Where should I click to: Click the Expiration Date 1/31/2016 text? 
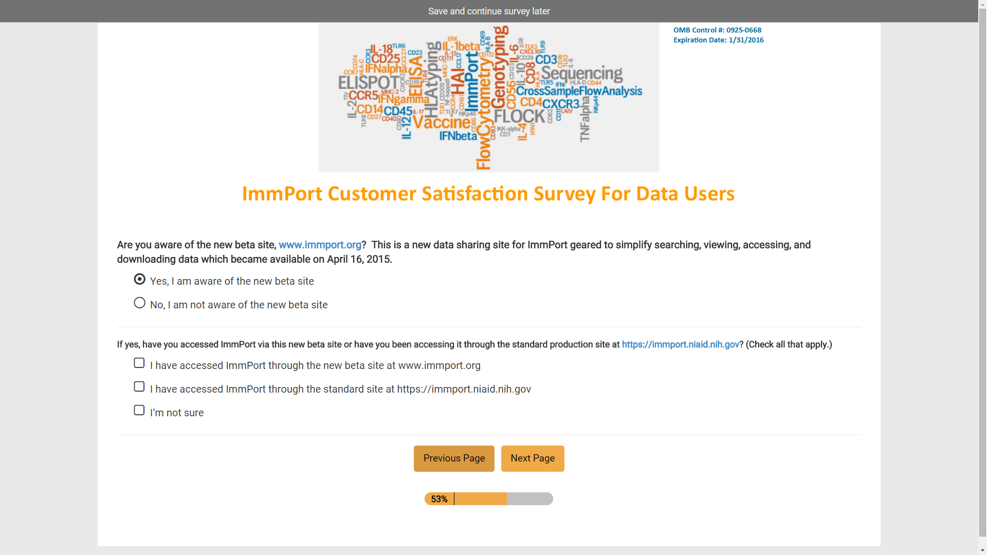pos(718,40)
